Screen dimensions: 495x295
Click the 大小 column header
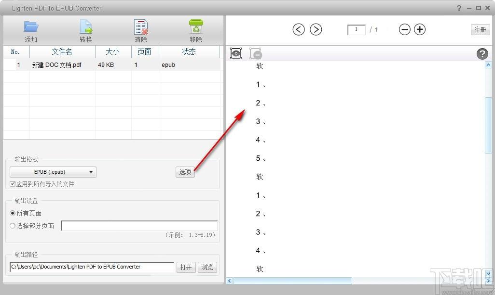pyautogui.click(x=113, y=52)
